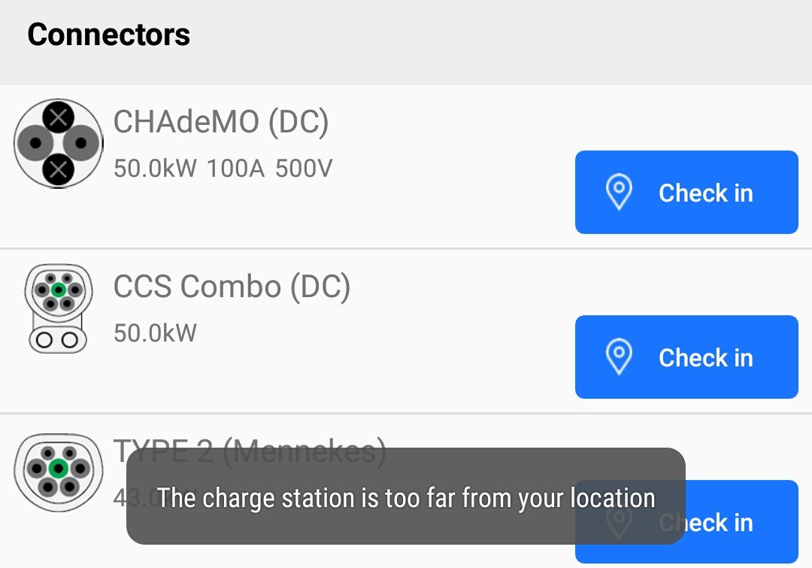
Task: Tap the 500V voltage value
Action: (304, 169)
